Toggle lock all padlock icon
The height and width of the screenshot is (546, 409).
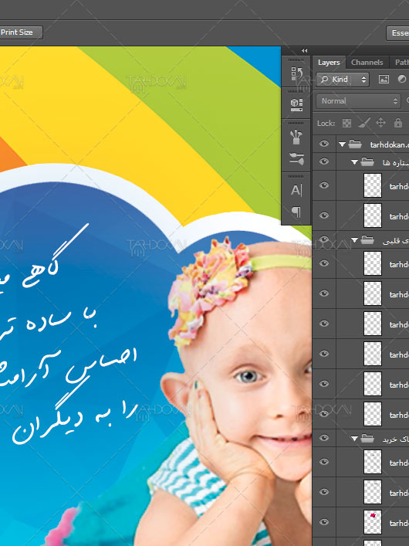pyautogui.click(x=398, y=123)
